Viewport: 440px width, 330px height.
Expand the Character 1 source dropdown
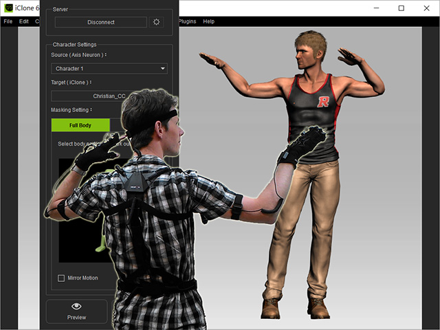pos(109,69)
